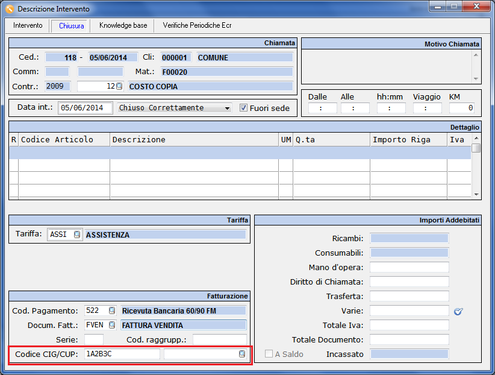Open the Codice CIG/CUP lookup icon
Image resolution: width=495 pixels, height=375 pixels.
coord(242,354)
